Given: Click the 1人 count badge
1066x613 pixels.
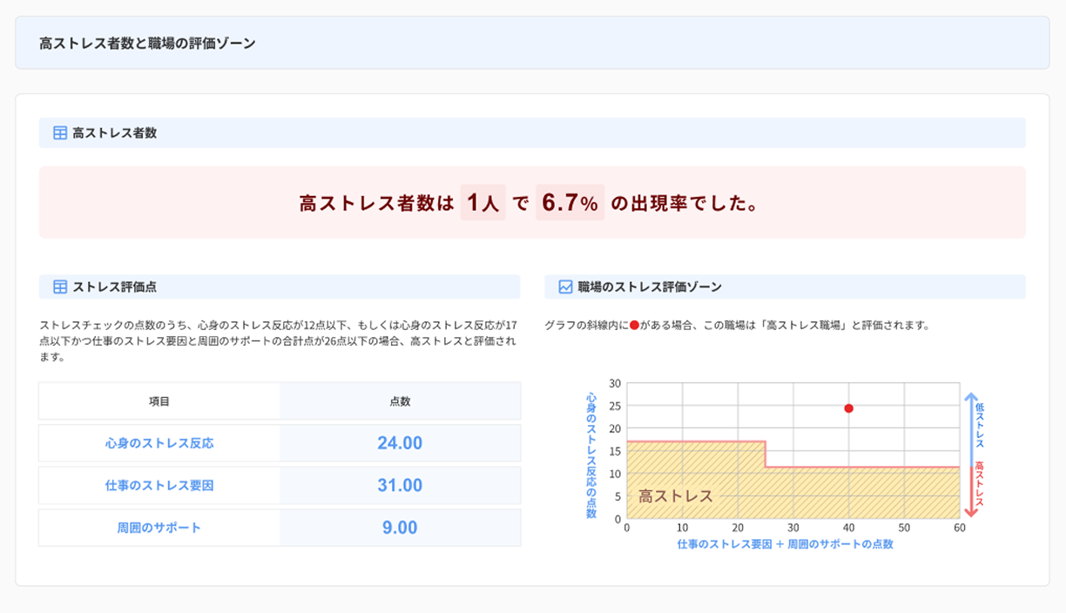Looking at the screenshot, I should [x=482, y=203].
